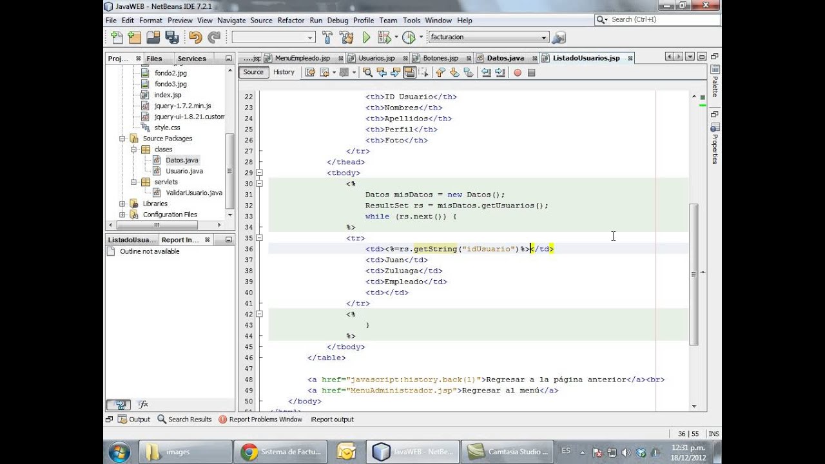Switch to the MenuEmpleado.jsp tab

tap(302, 58)
